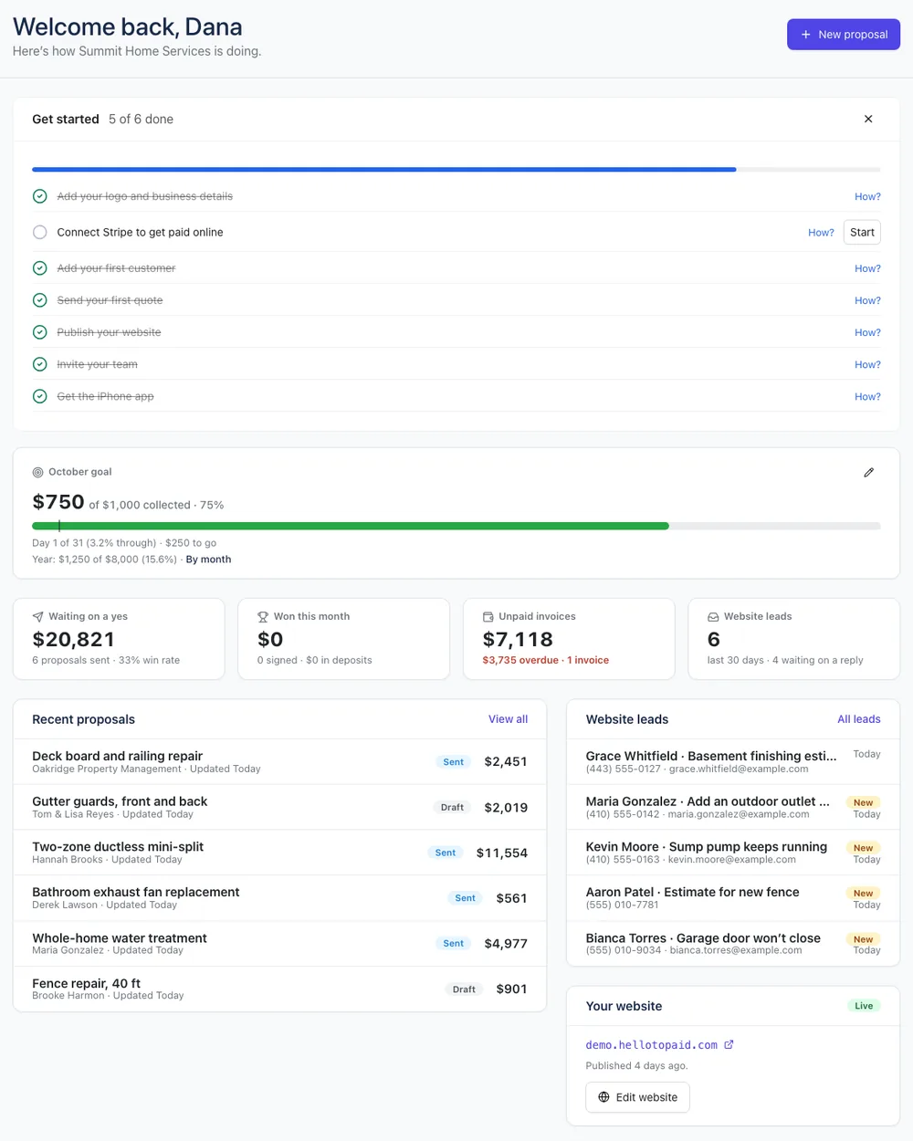Click the Sent badge on Deck board proposal
Screen dimensions: 913x1141
[454, 761]
